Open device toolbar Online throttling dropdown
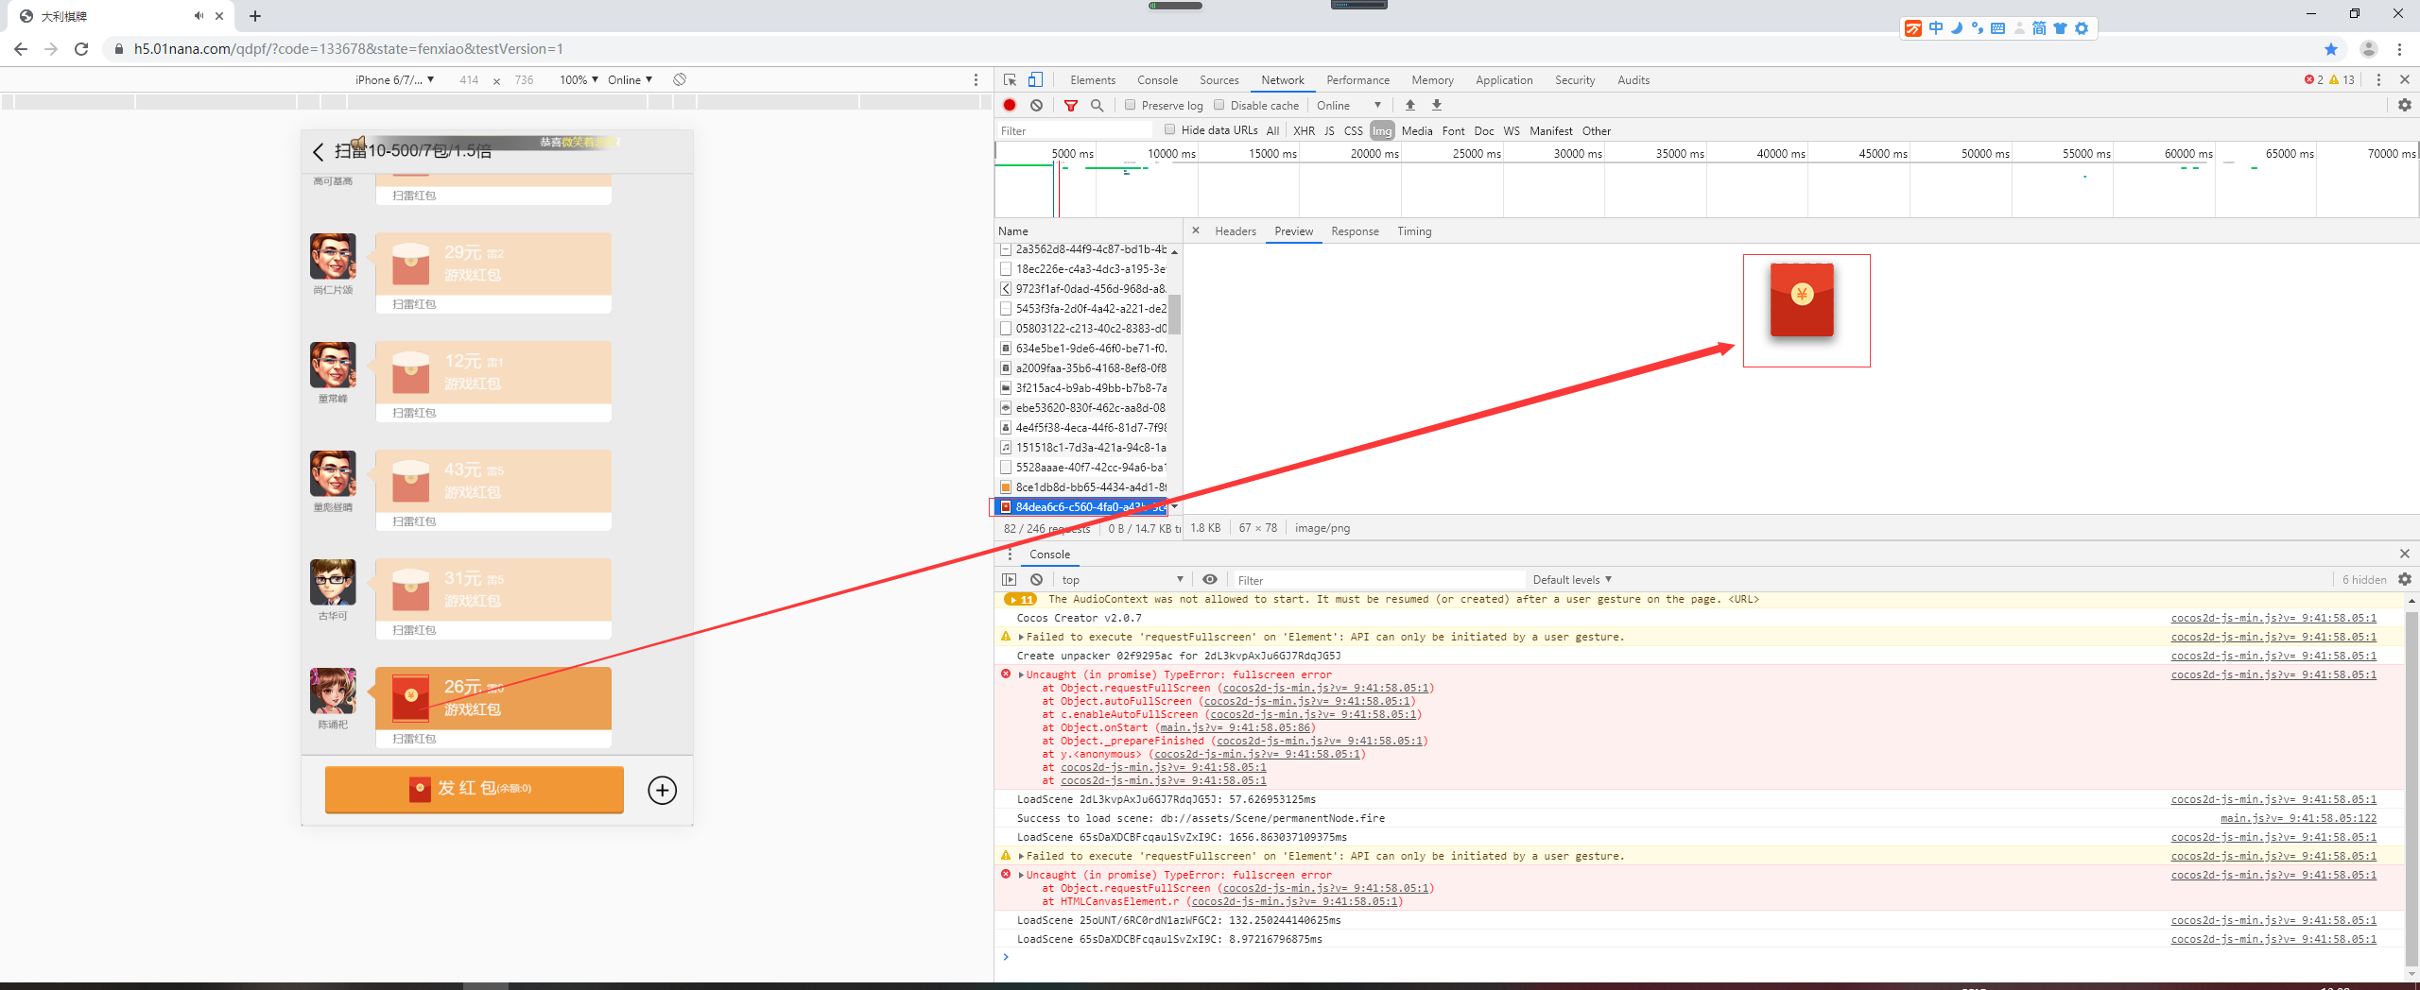This screenshot has width=2420, height=990. point(630,80)
